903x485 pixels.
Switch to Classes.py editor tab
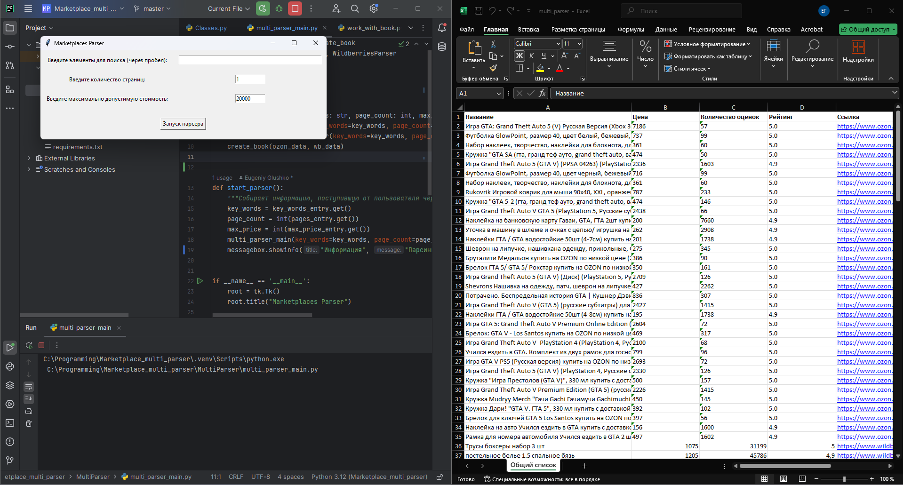[206, 28]
